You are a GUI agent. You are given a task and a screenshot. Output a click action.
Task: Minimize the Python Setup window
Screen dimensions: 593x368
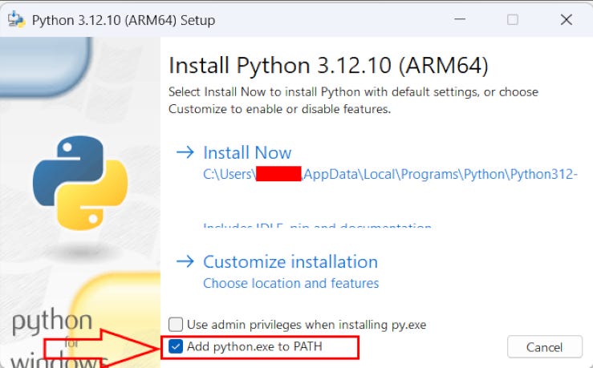tap(460, 19)
